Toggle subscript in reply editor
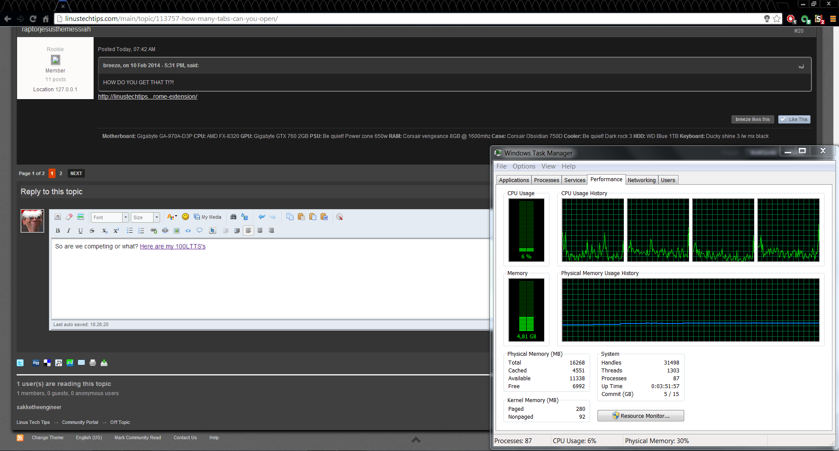The width and height of the screenshot is (839, 451). coord(105,231)
